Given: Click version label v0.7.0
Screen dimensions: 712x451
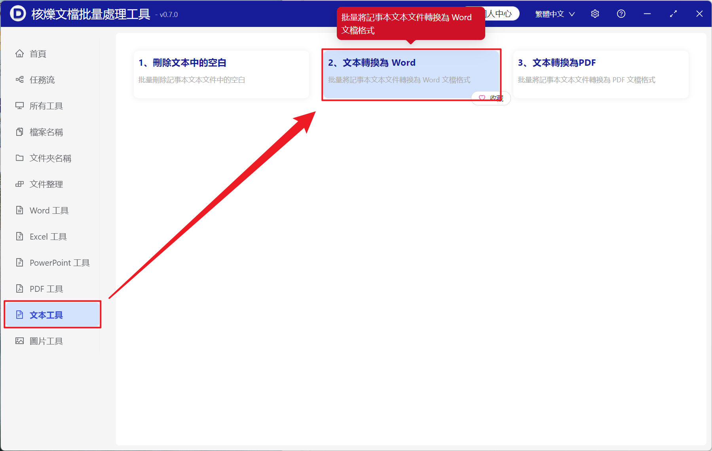Looking at the screenshot, I should tap(169, 15).
